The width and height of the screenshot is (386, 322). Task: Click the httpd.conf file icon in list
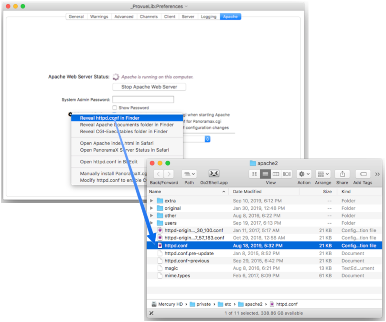[160, 245]
